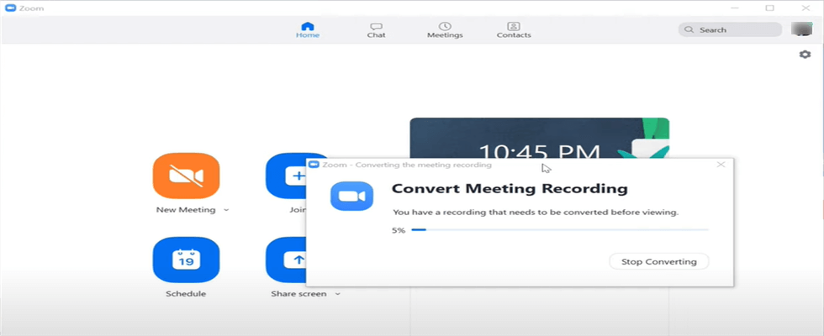Close the Convert Meeting Recording dialog

(x=721, y=165)
